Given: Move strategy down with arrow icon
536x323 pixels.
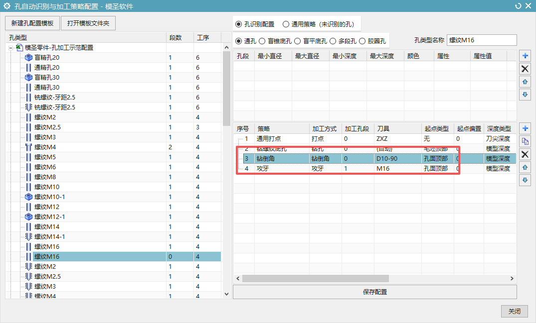Looking at the screenshot, I should (x=525, y=180).
